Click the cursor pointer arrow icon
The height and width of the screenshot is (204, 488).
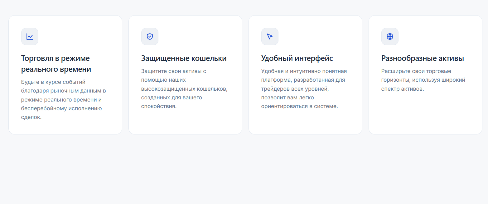coord(270,37)
